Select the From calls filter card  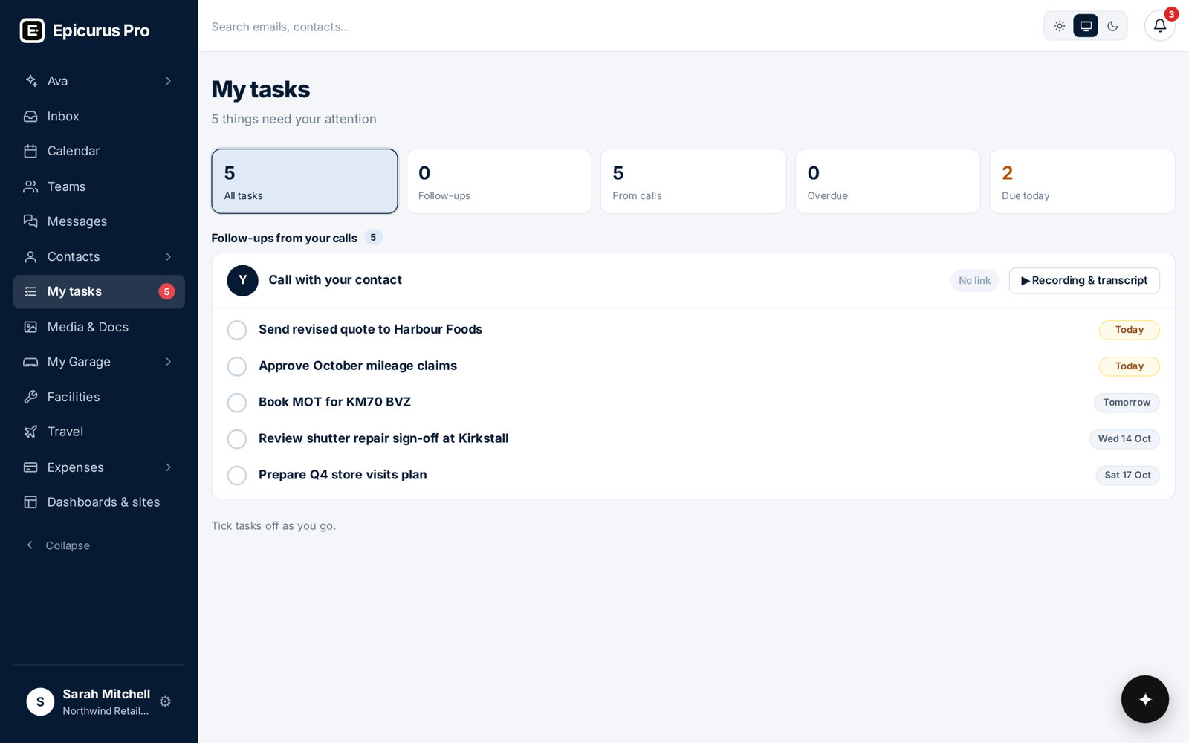tap(693, 181)
